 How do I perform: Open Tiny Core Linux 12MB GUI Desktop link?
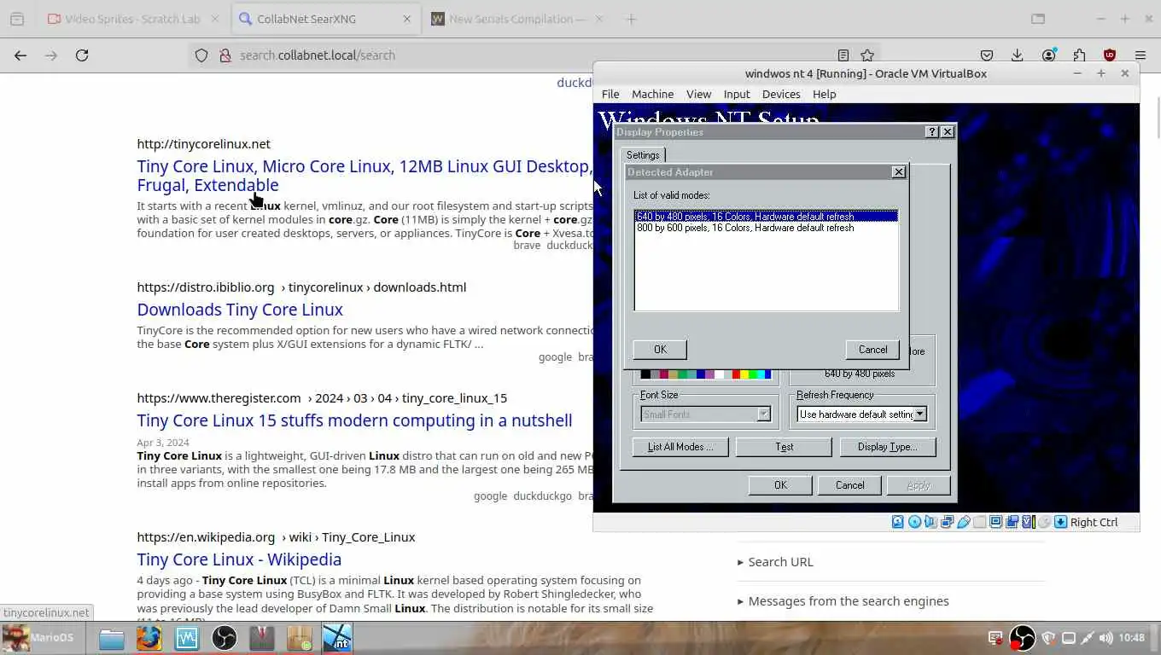365,176
